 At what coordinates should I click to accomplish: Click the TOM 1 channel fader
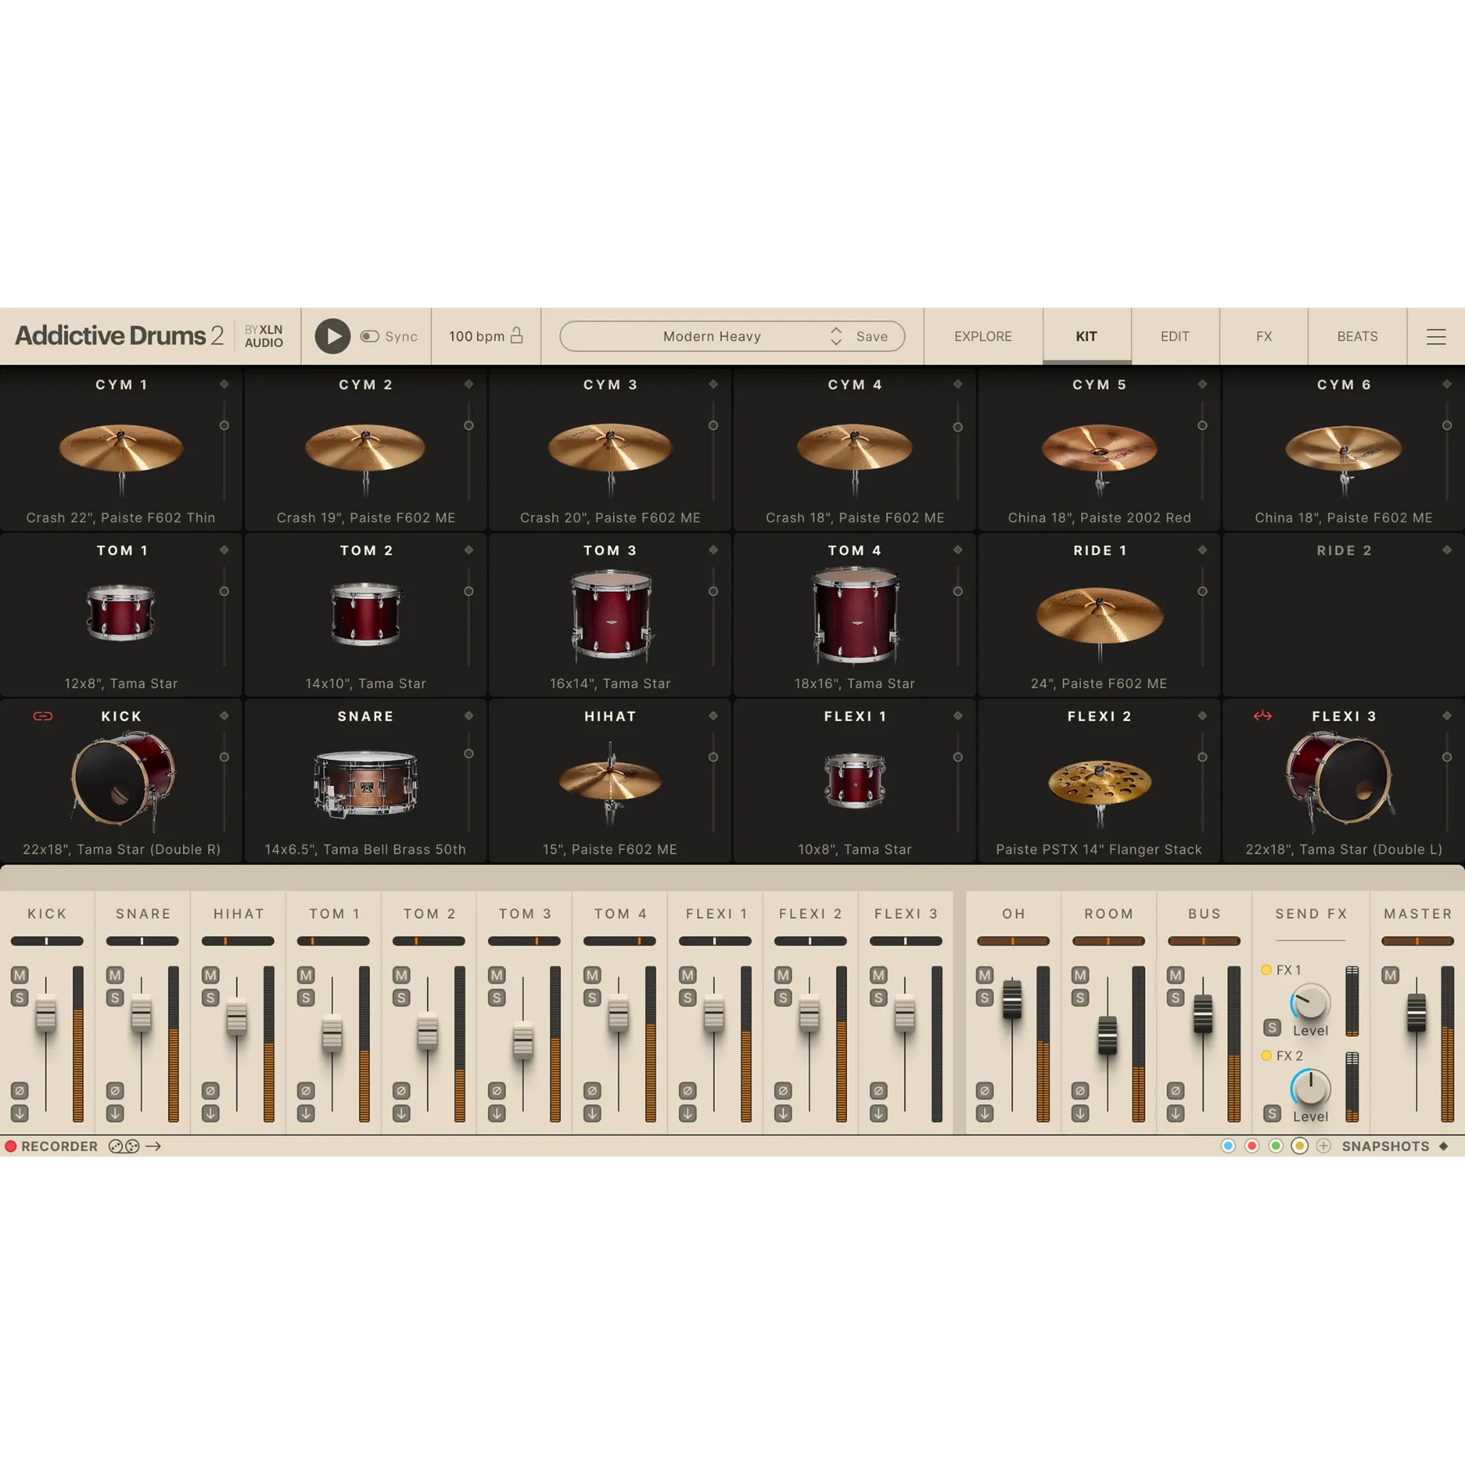tap(332, 1034)
